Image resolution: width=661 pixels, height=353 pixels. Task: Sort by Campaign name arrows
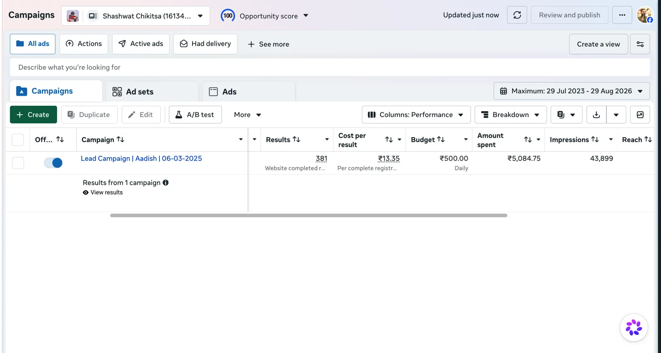click(x=120, y=140)
